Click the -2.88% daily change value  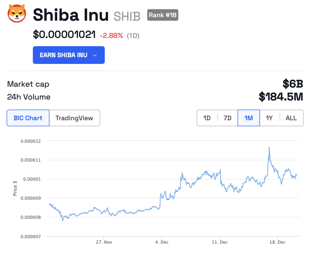click(111, 36)
